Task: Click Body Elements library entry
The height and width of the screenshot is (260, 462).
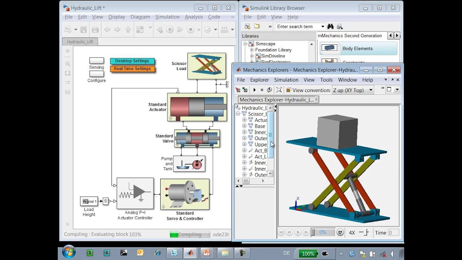Action: pos(358,48)
